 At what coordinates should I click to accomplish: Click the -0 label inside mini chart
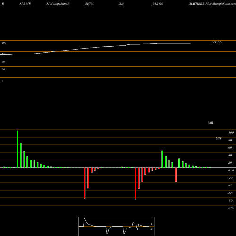[152, 229]
